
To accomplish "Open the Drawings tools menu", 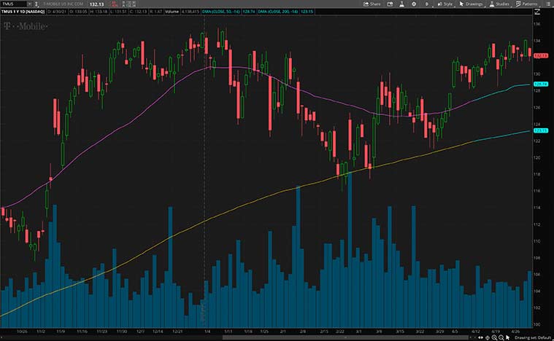I will [x=472, y=4].
